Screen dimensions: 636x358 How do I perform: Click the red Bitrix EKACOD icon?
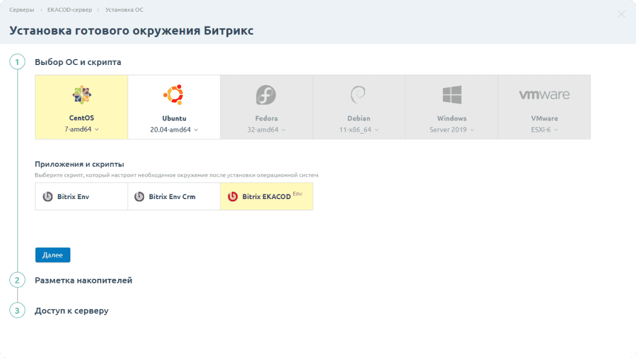(233, 197)
